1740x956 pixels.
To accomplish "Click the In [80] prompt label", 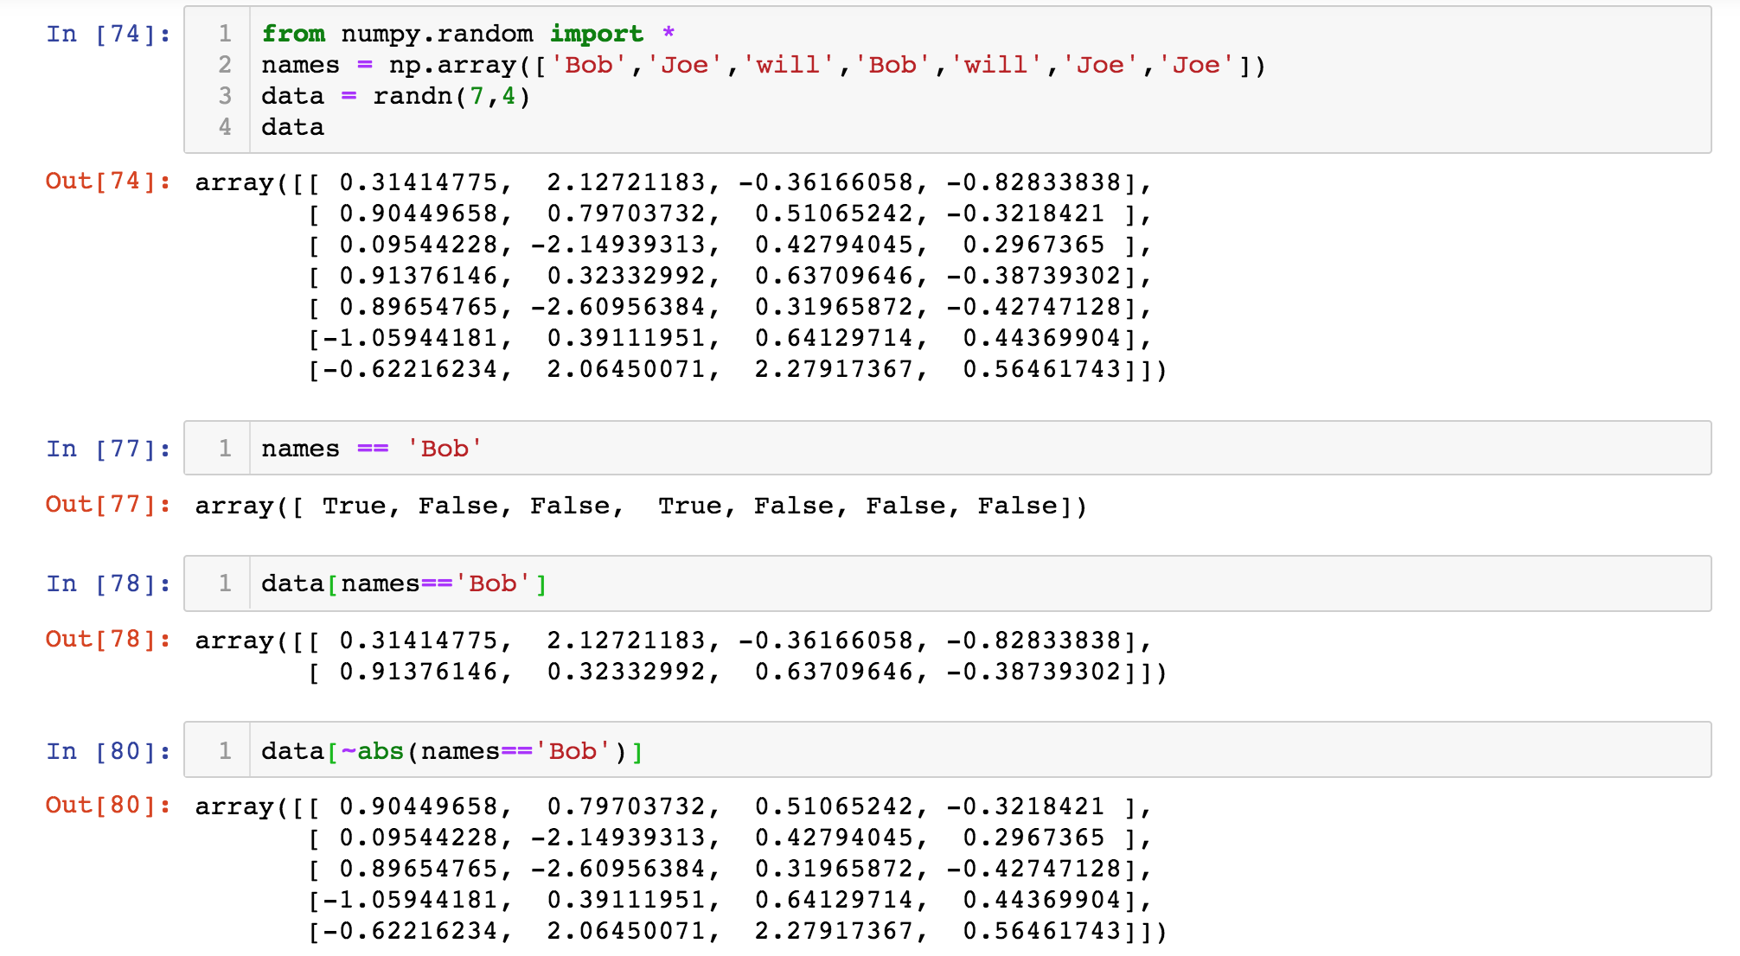I will [107, 750].
